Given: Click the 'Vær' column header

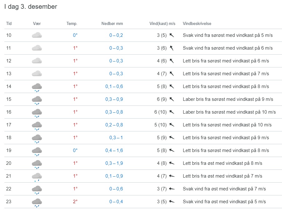Looking at the screenshot, I should 37,24.
